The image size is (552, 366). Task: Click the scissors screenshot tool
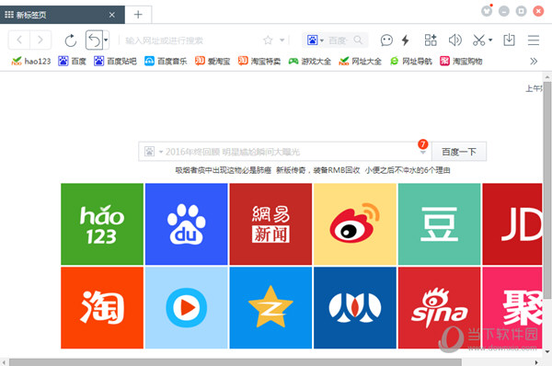tap(478, 40)
